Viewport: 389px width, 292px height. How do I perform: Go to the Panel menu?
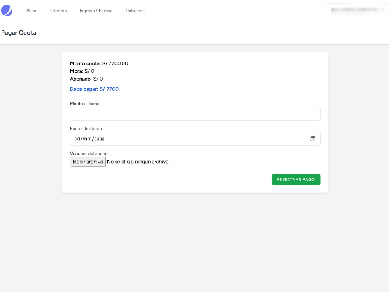coord(32,11)
